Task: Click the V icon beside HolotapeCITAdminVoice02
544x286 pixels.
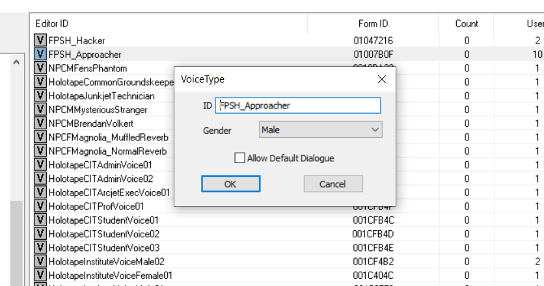Action: (40, 179)
